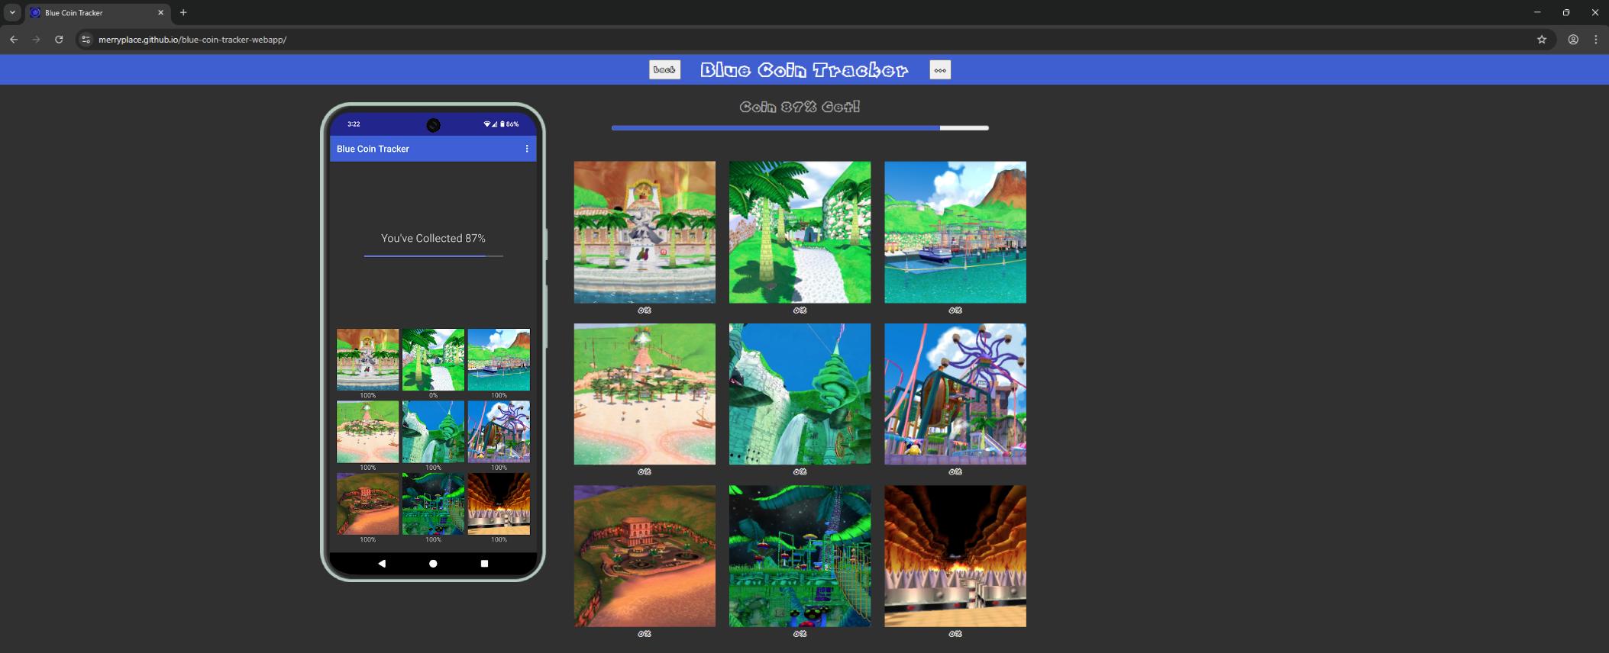Open the Noki Bay waterfall cliff thumbnail

coord(800,394)
